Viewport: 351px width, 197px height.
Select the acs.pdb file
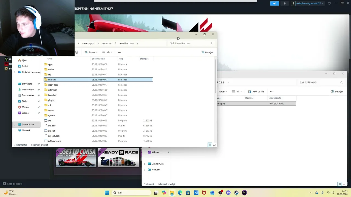click(98, 126)
